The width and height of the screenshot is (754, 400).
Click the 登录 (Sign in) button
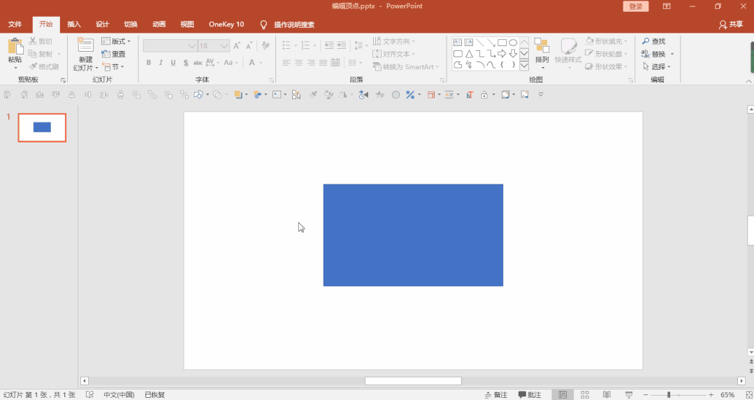point(636,6)
